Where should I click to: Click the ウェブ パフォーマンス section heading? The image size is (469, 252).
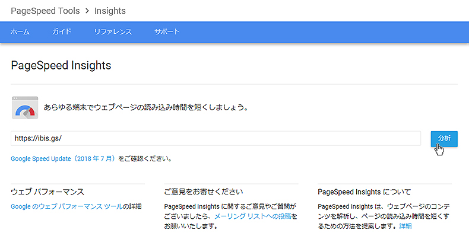47,192
